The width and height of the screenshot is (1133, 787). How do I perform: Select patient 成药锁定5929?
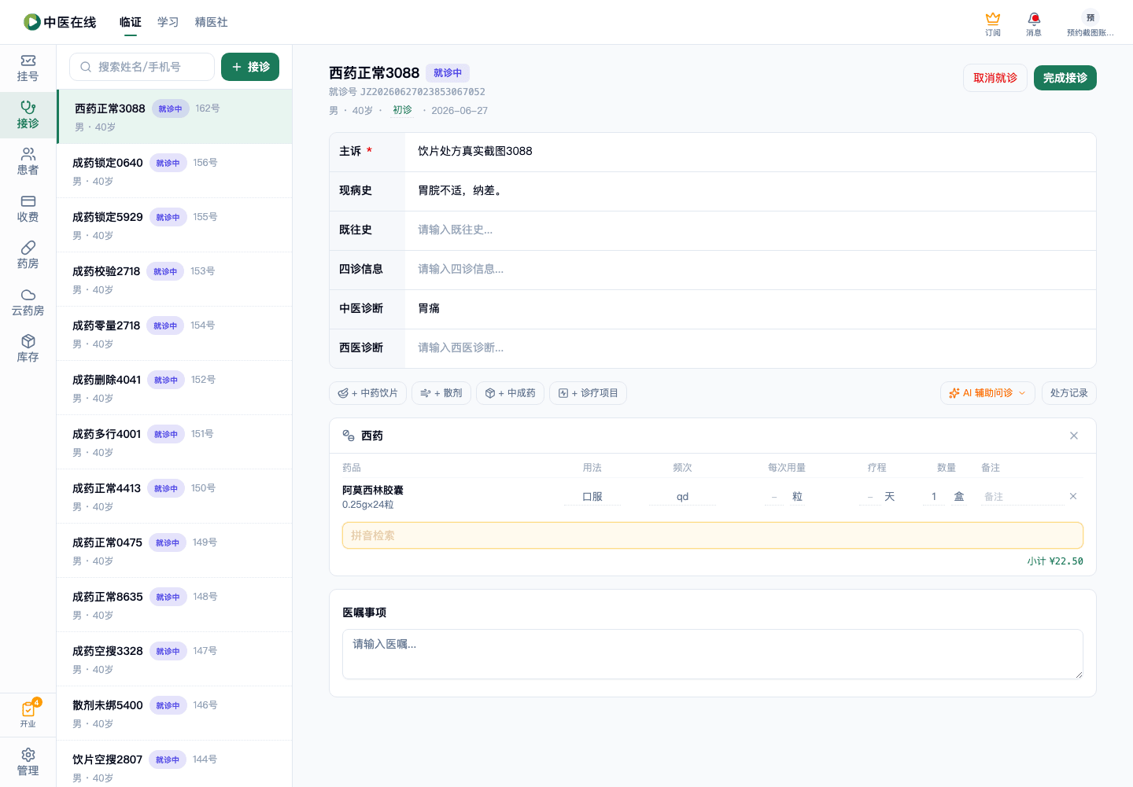click(175, 225)
